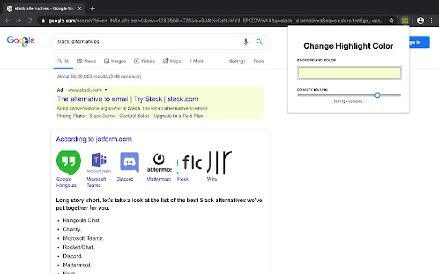
Task: Select the Discord logo in the carousel
Action: pyautogui.click(x=129, y=162)
